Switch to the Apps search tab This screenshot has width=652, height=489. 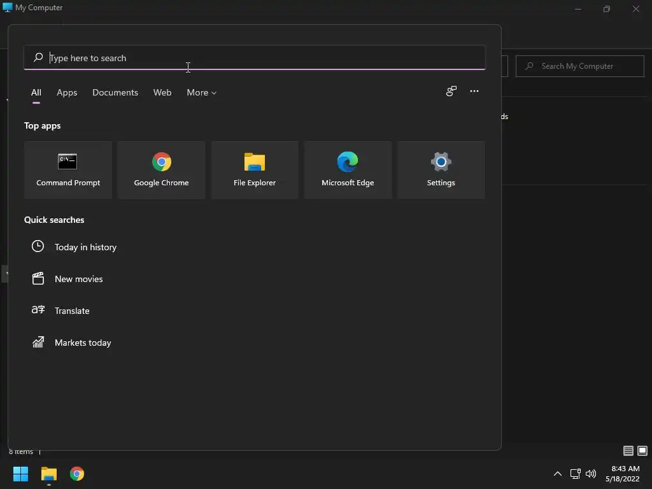click(67, 92)
